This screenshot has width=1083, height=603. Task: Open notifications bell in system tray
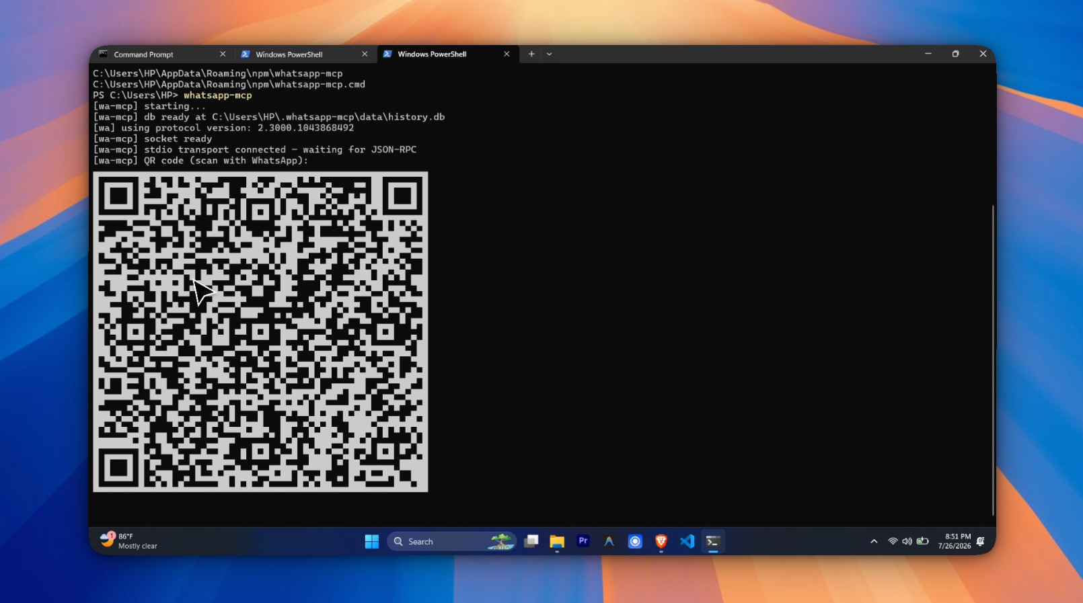[981, 542]
